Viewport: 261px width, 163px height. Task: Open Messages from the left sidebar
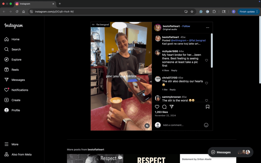point(18,80)
